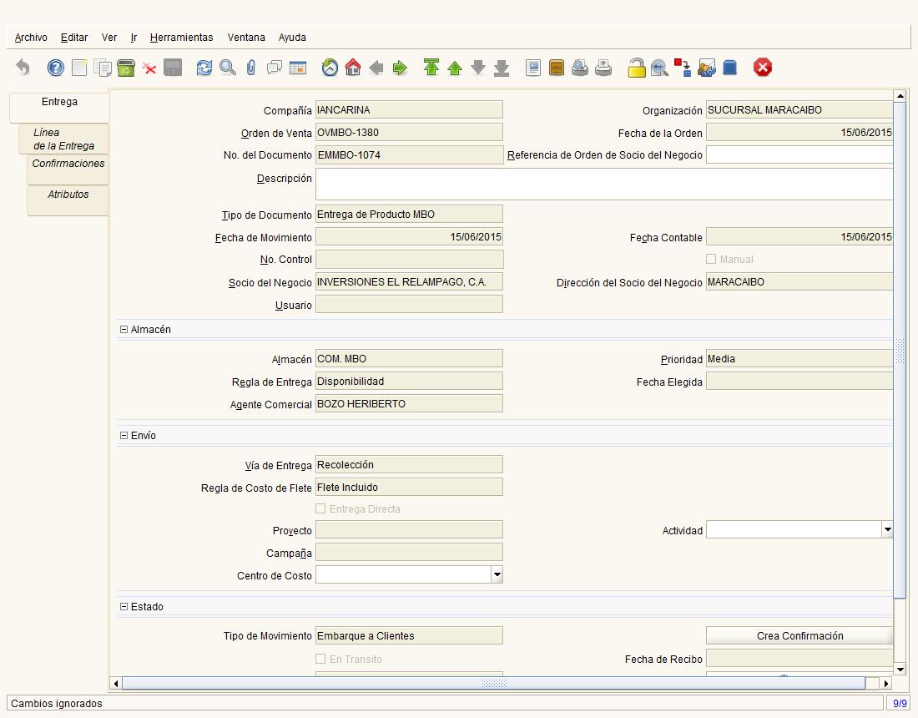Click the Help question mark icon
The height and width of the screenshot is (718, 918).
click(56, 68)
